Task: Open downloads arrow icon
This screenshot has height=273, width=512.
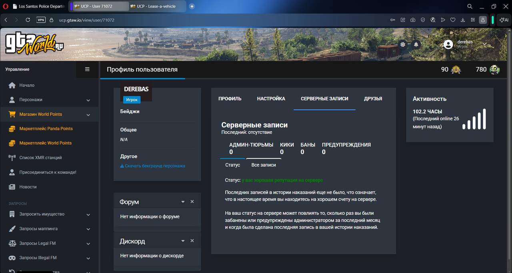Action: tap(463, 20)
